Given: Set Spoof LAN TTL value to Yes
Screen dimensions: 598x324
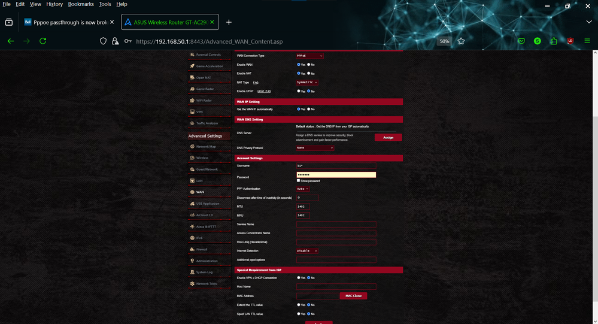Looking at the screenshot, I should (299, 314).
